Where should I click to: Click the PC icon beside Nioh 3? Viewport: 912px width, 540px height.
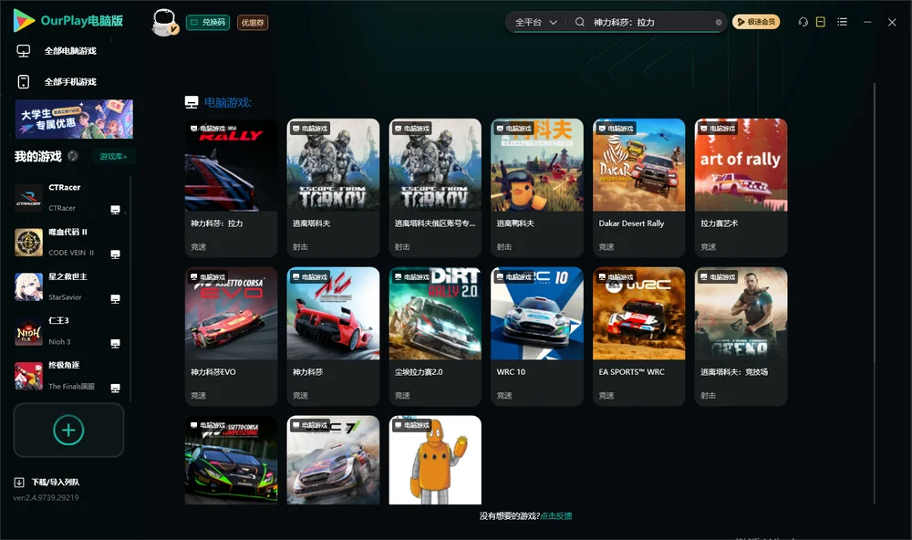115,343
